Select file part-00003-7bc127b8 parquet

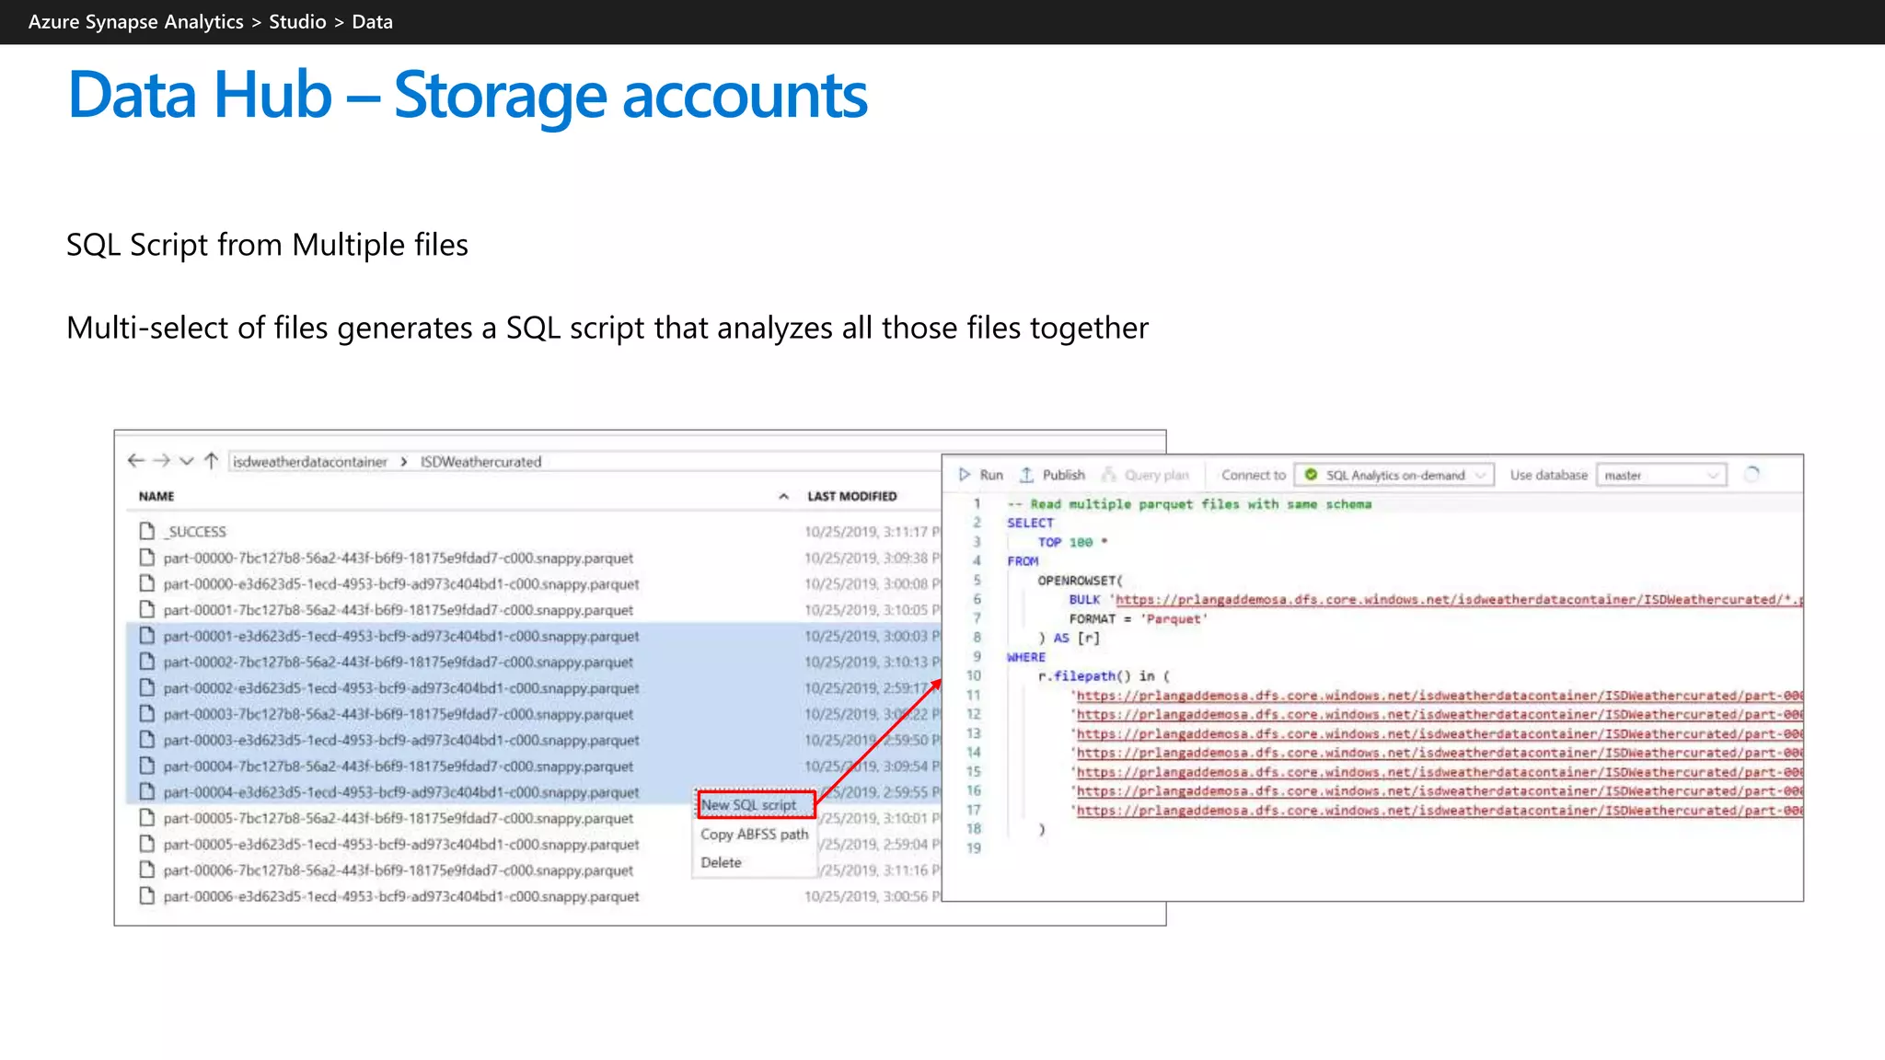click(399, 714)
